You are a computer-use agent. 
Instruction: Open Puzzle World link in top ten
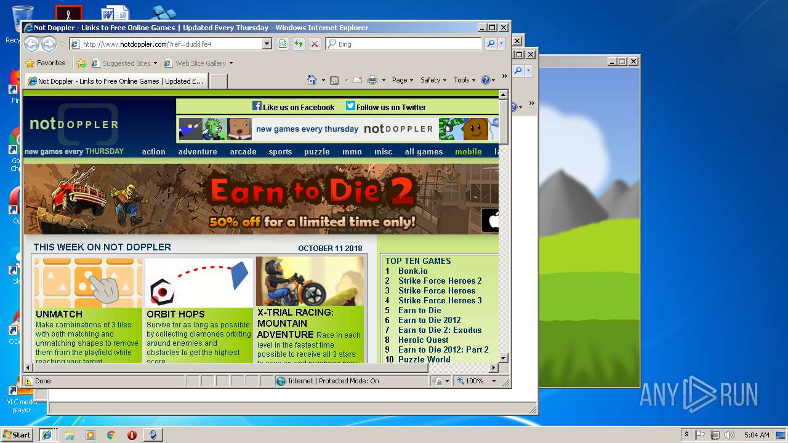[424, 359]
